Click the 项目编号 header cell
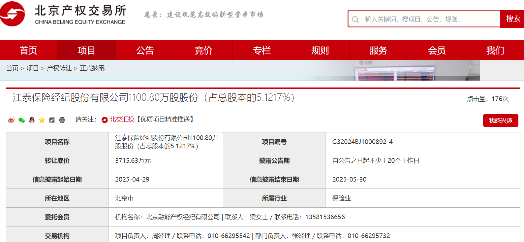Screen dimensions: 524x242 (274, 142)
